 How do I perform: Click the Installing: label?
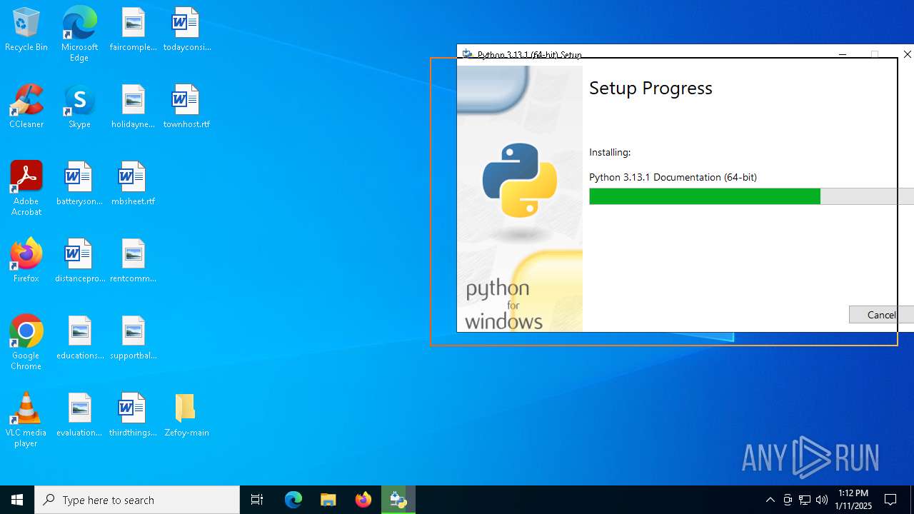[x=610, y=152]
